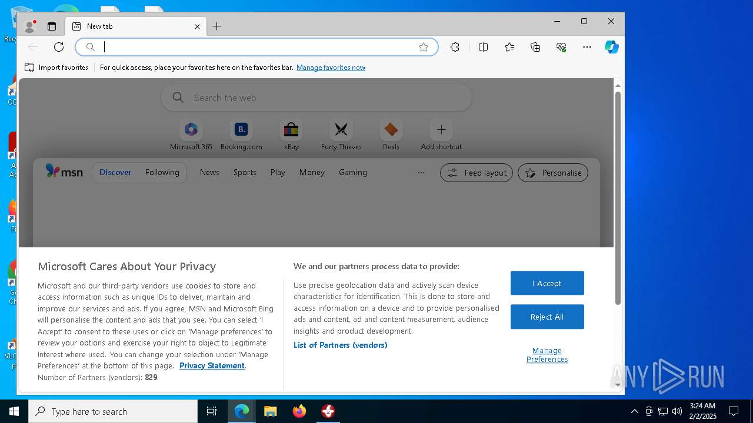Open the tab actions menu icon
This screenshot has width=753, height=423.
(52, 26)
